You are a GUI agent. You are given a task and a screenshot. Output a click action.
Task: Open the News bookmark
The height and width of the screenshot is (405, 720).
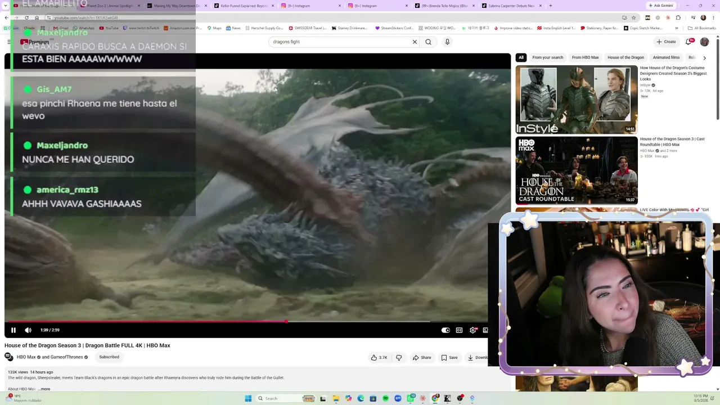pos(233,28)
